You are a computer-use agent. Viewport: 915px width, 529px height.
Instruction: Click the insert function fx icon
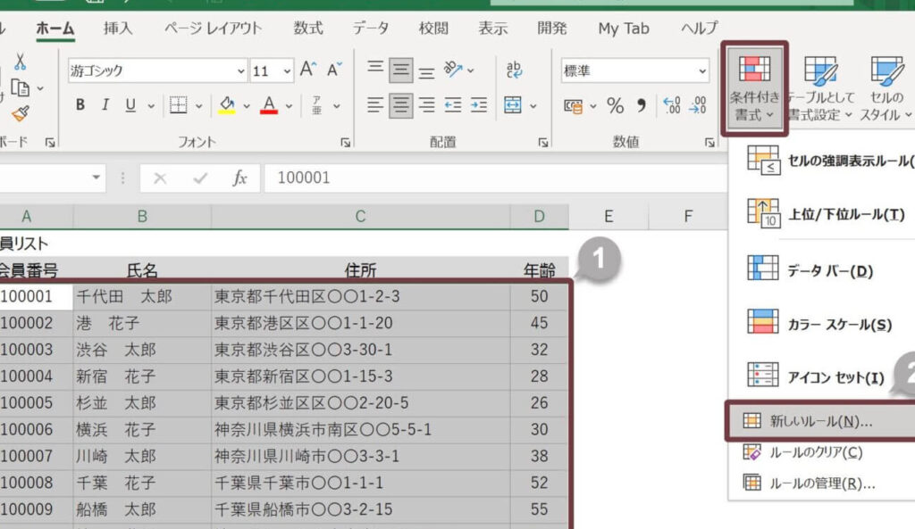pos(239,178)
